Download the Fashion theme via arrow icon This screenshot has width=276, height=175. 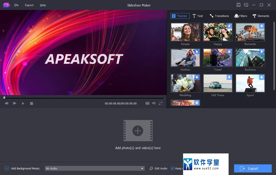coord(197,51)
